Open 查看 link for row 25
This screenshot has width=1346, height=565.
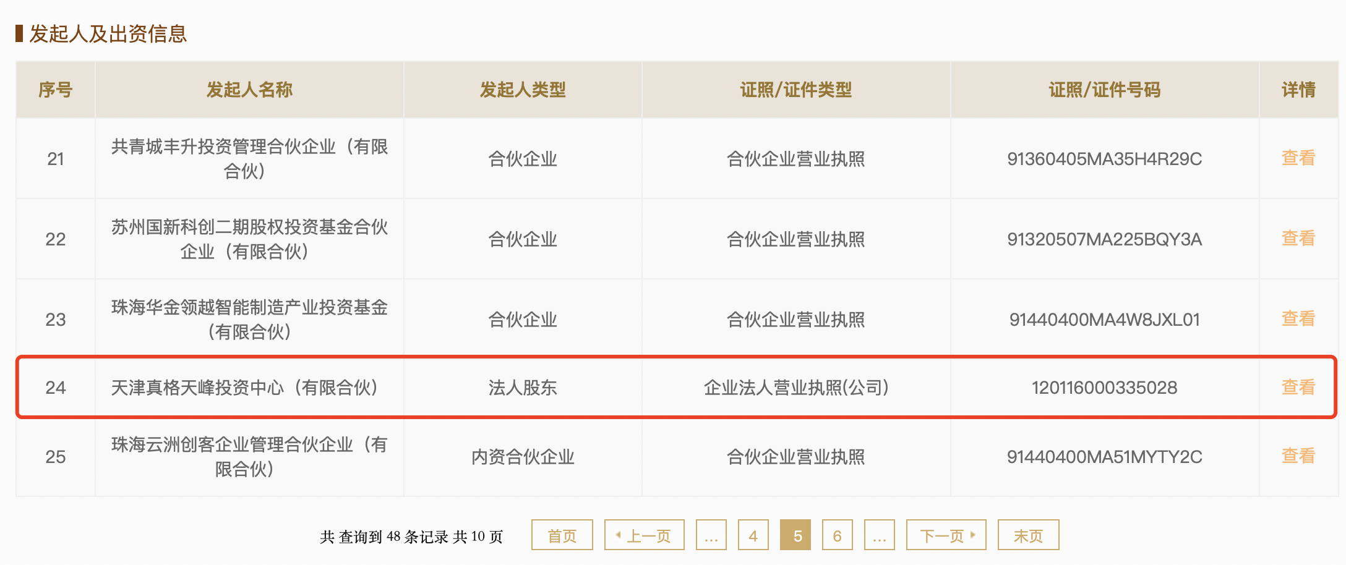(x=1298, y=456)
